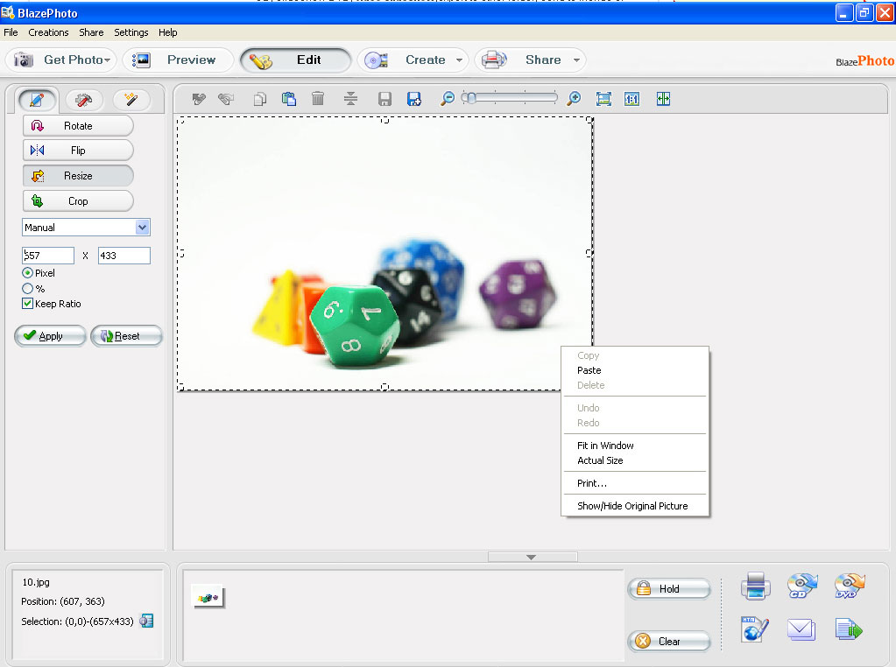
Task: Click the zoom slider handle
Action: [469, 98]
